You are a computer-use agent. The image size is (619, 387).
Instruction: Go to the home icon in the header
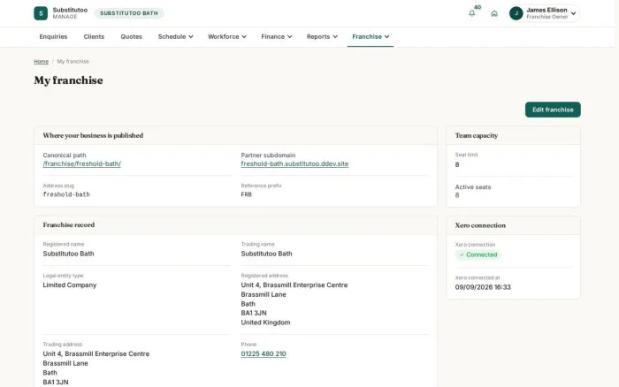[x=494, y=13]
